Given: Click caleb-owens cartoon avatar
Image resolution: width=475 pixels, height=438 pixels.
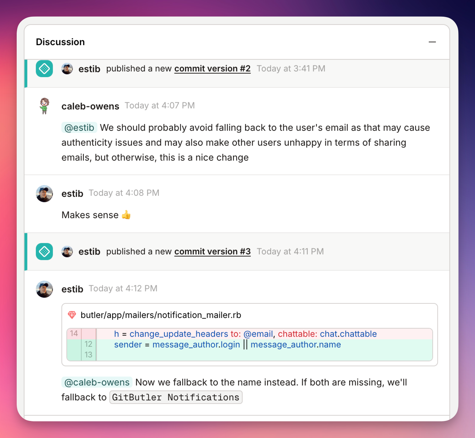Looking at the screenshot, I should coord(44,106).
